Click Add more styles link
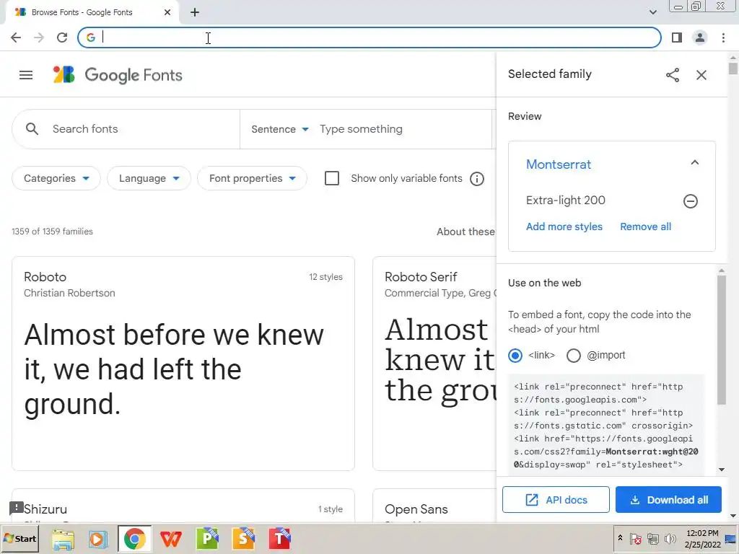 pos(564,227)
